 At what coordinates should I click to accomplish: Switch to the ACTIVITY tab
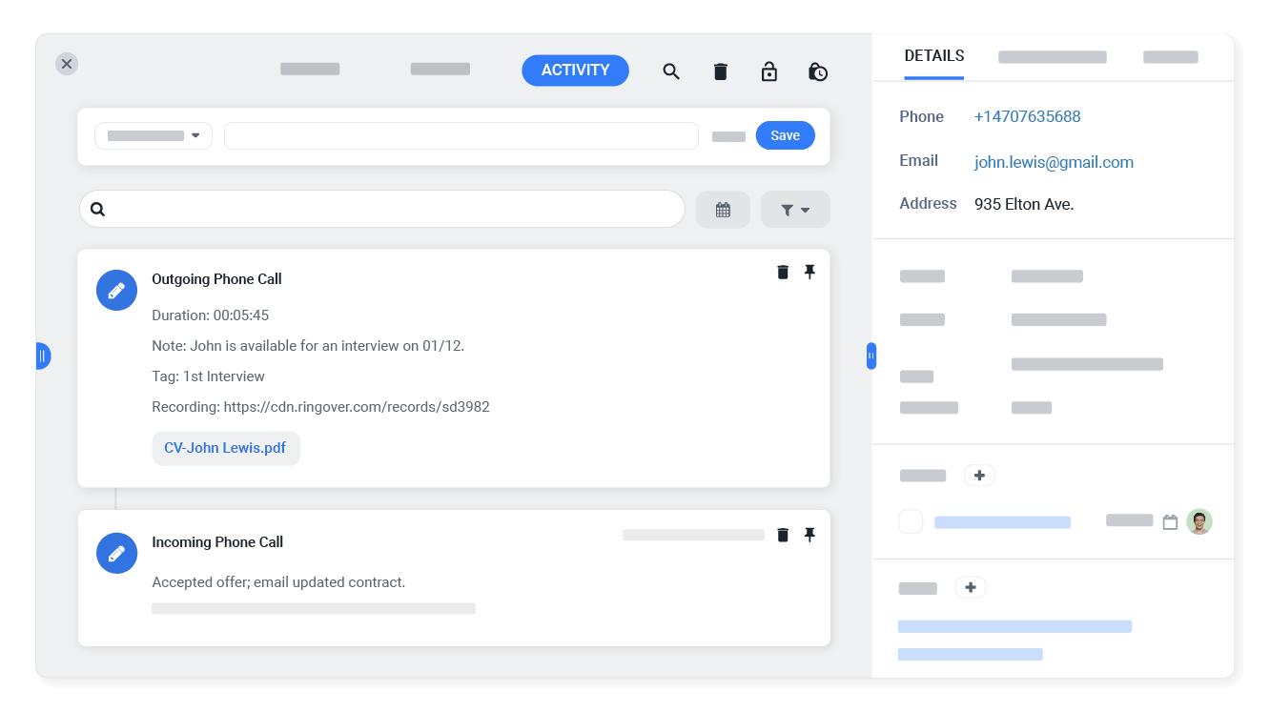575,71
